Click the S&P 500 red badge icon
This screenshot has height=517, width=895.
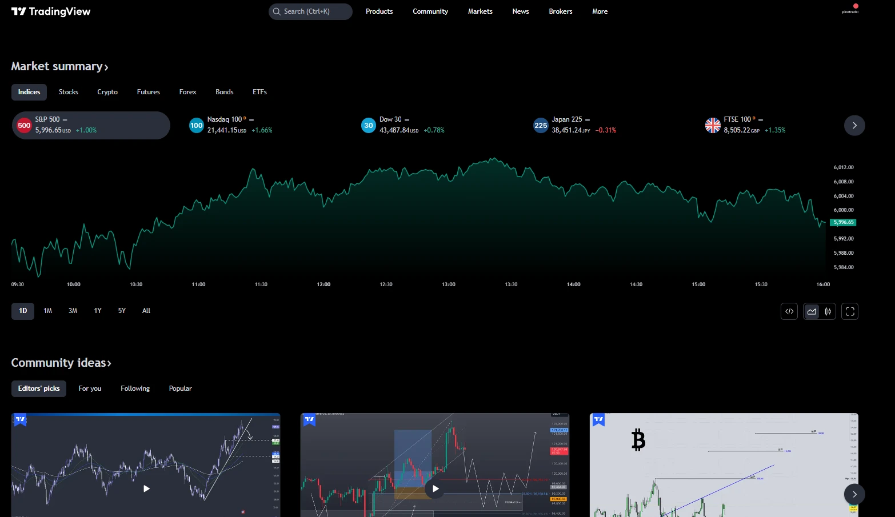point(24,126)
